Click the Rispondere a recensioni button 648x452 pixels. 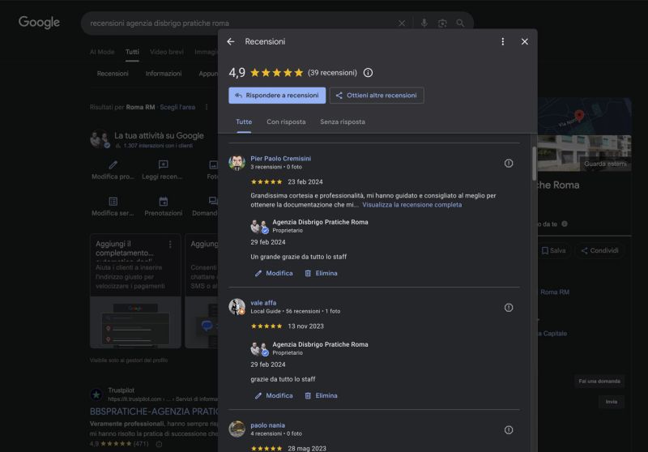[277, 96]
